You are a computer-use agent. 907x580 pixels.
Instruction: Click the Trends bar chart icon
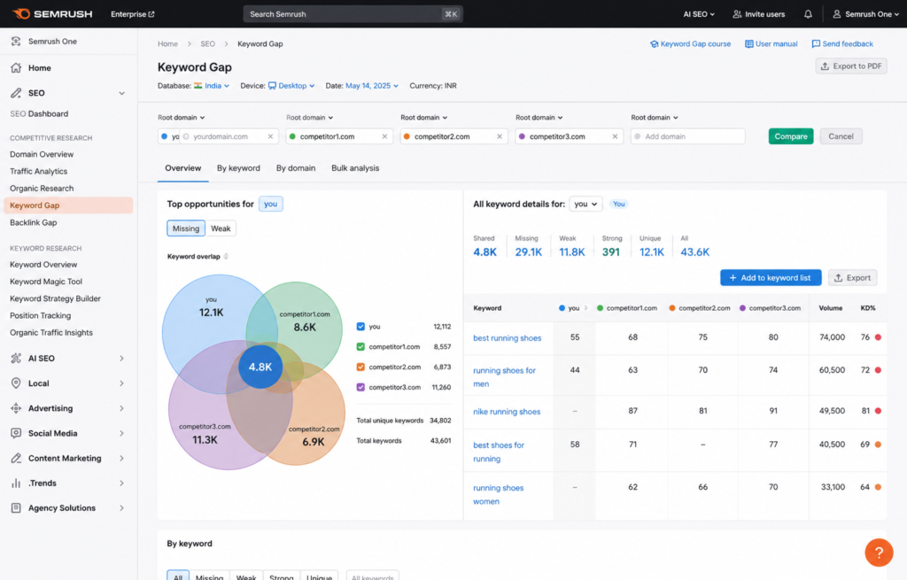[x=16, y=483]
